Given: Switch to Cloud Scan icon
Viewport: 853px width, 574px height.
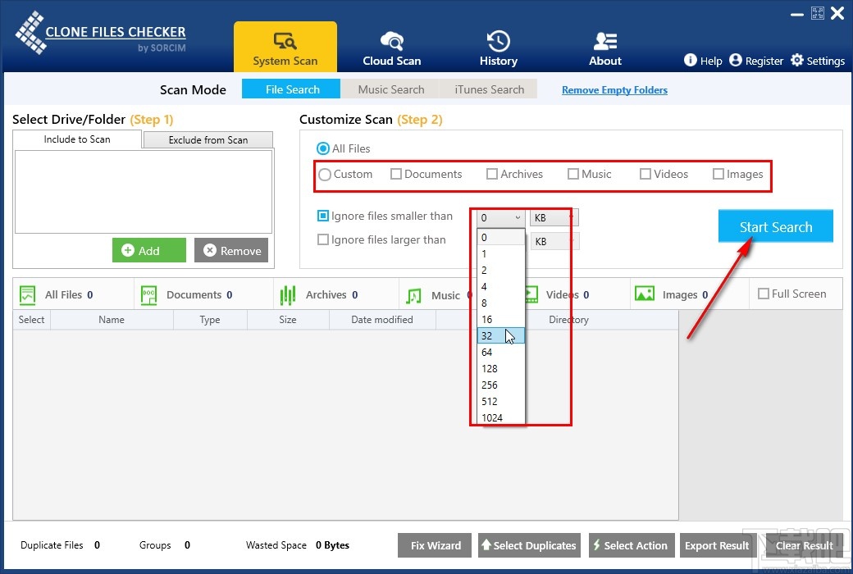Looking at the screenshot, I should 391,40.
